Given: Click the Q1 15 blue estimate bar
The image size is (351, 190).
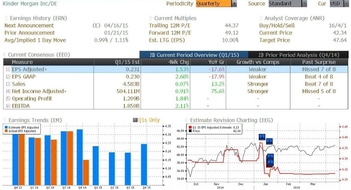Looking at the screenshot, I should (96, 166).
